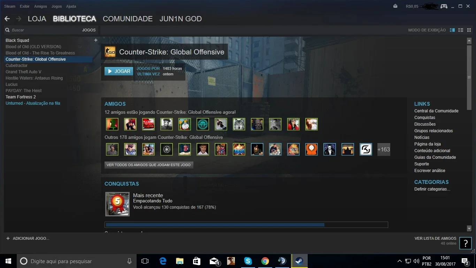Open the Windows notification center
476x268 pixels.
pyautogui.click(x=465, y=261)
